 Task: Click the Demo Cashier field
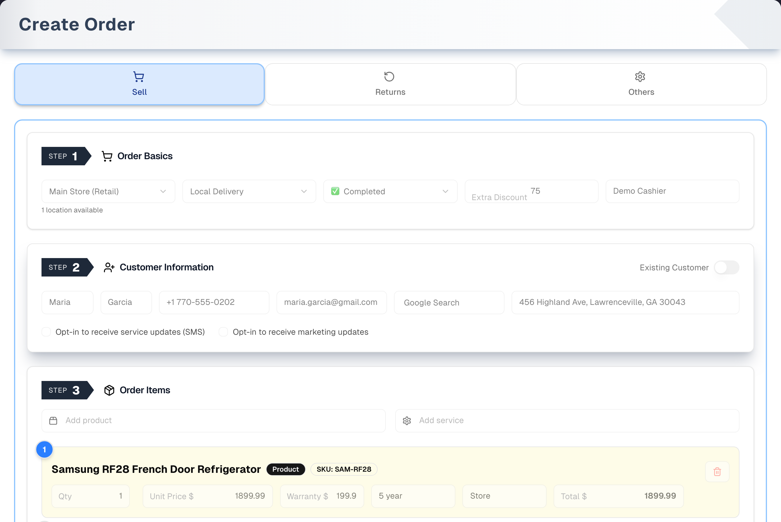point(672,191)
